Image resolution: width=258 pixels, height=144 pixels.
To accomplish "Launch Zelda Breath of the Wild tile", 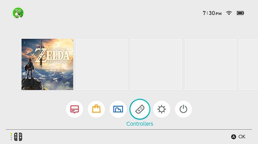I will (47, 65).
